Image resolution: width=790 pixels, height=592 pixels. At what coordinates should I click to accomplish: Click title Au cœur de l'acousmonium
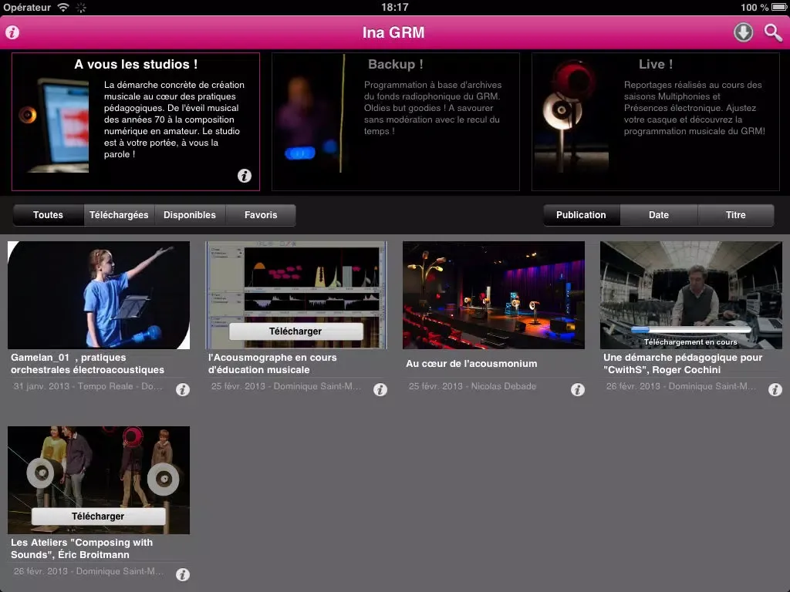tap(471, 364)
